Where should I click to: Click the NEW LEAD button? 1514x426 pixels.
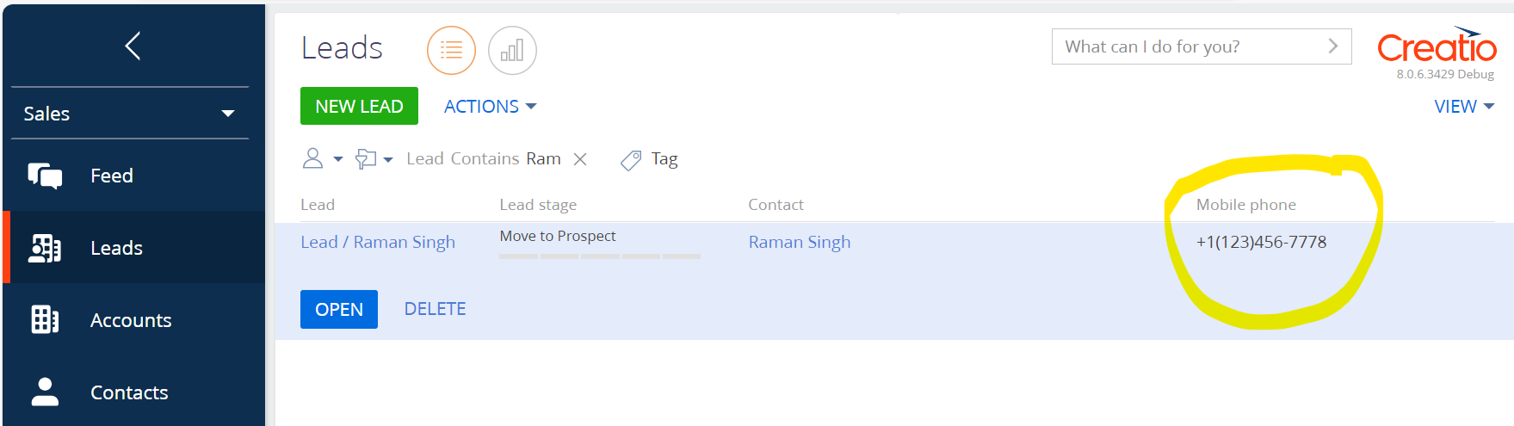pos(359,106)
